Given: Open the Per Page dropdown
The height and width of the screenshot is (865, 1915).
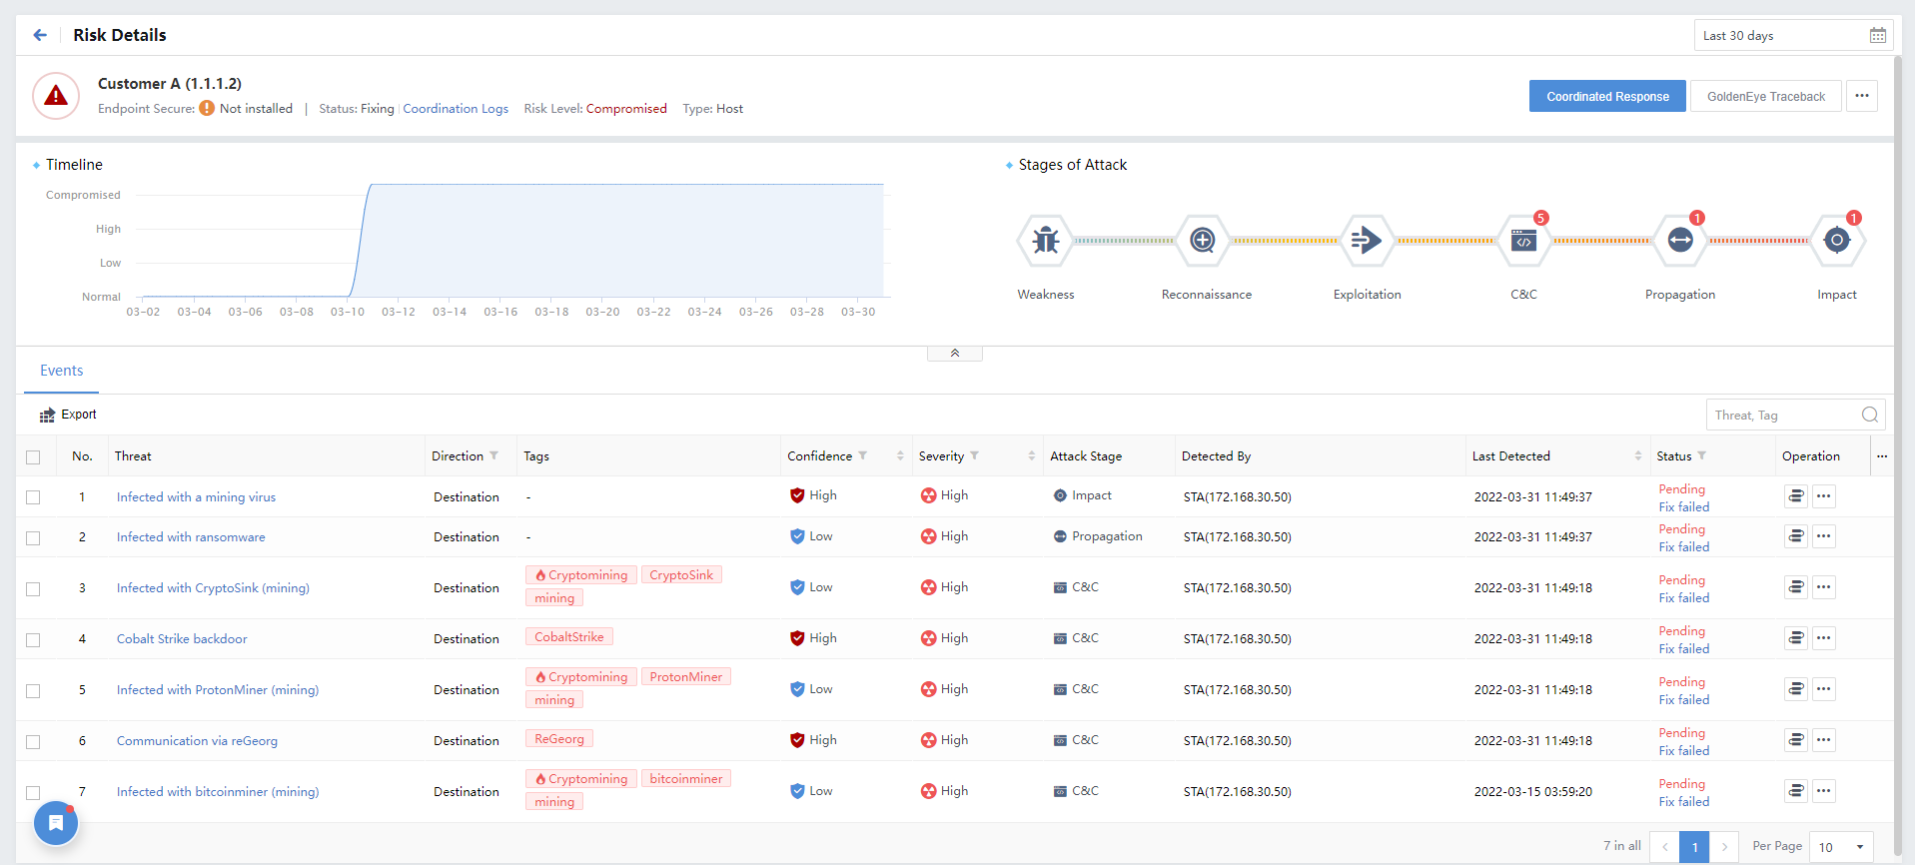Looking at the screenshot, I should coord(1840,847).
